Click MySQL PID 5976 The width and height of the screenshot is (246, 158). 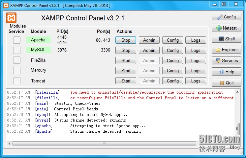coord(62,50)
